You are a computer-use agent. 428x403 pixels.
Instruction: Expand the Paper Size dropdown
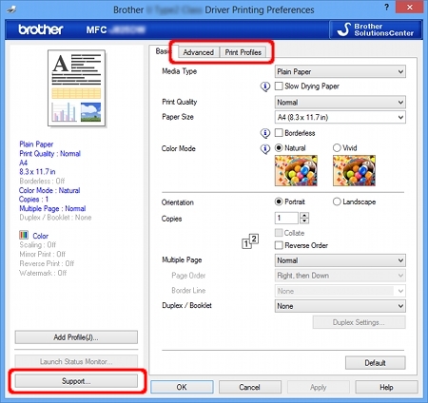(x=340, y=117)
